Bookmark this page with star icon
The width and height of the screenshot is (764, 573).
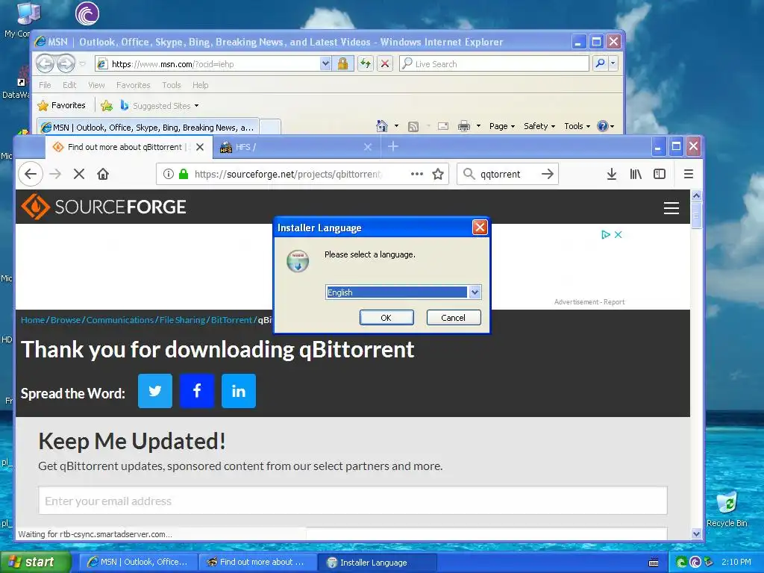pyautogui.click(x=438, y=174)
